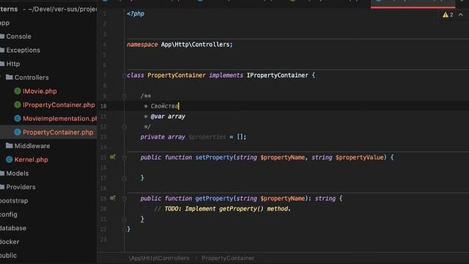Click the $properties variable declaration
469x264 pixels.
tap(207, 137)
